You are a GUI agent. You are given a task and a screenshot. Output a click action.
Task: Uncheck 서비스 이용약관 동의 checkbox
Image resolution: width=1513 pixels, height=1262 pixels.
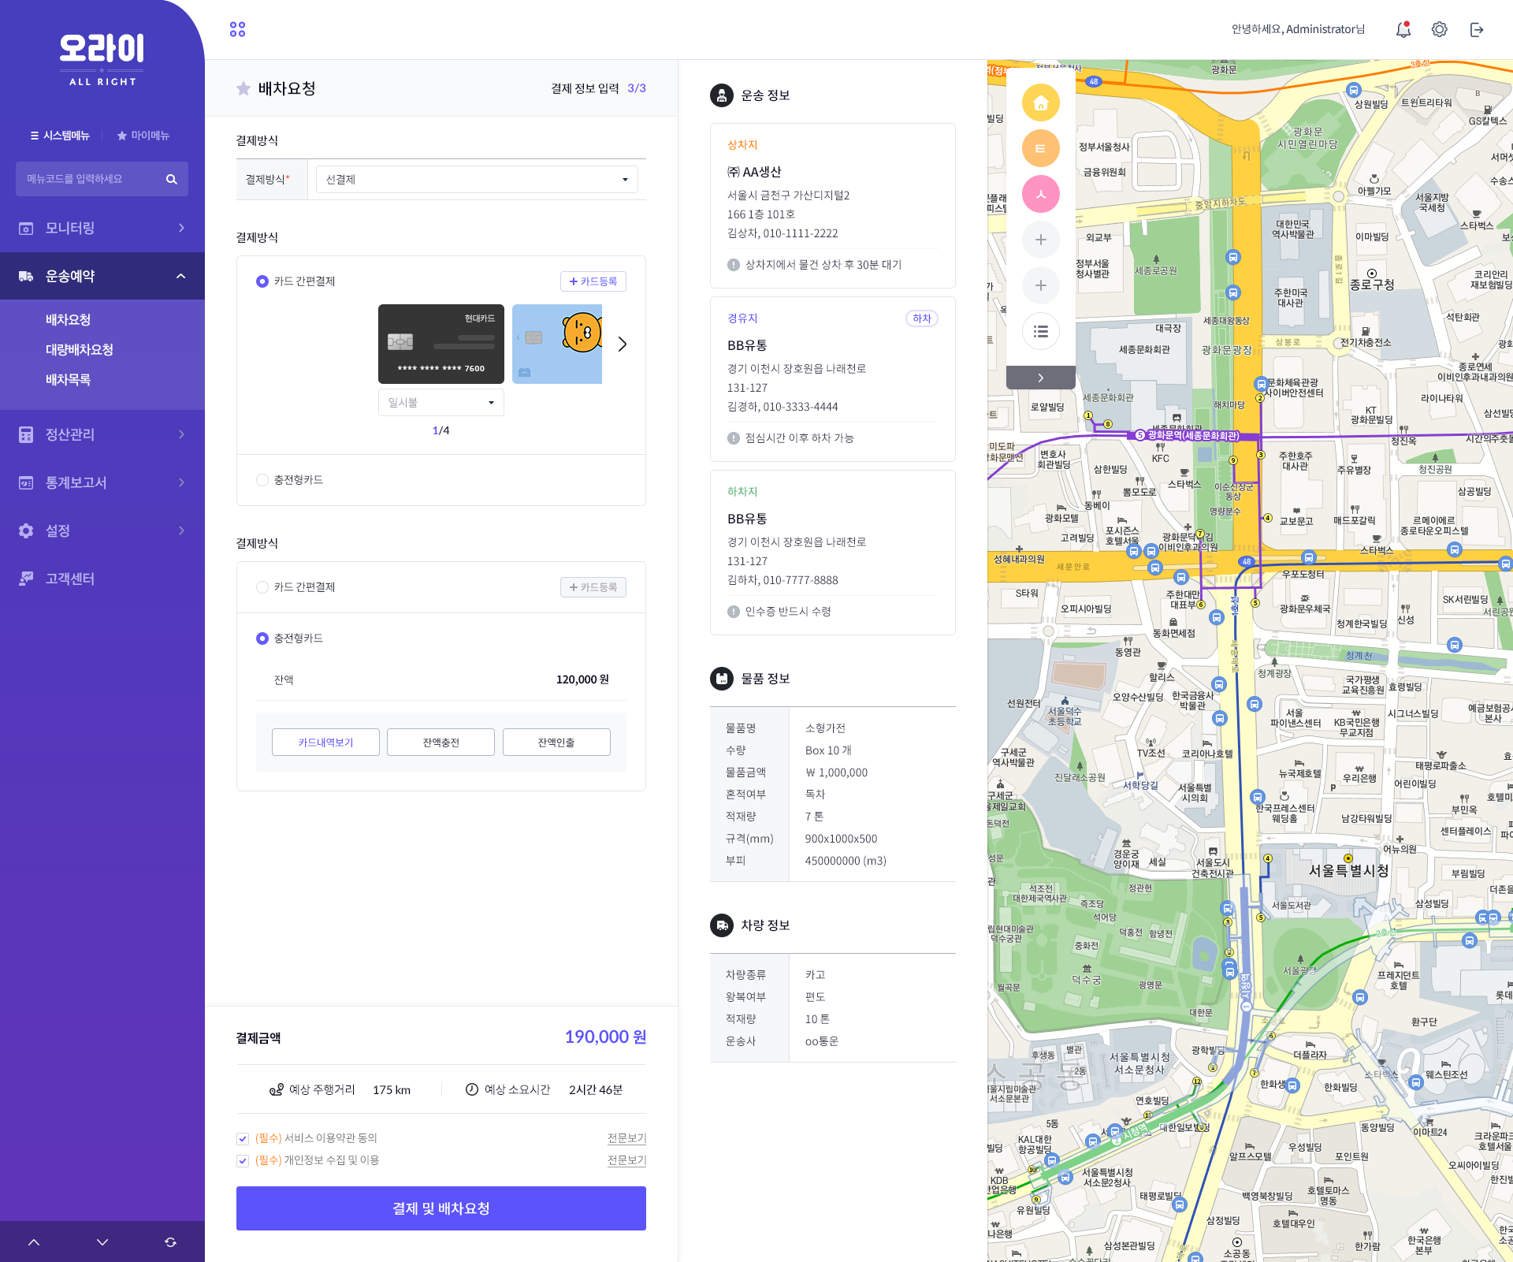pyautogui.click(x=243, y=1138)
